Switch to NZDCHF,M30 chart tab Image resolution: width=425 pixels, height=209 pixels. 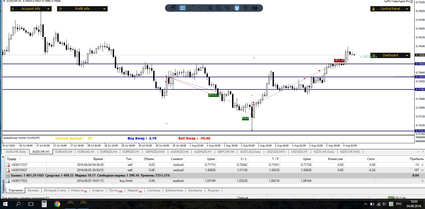pyautogui.click(x=350, y=152)
